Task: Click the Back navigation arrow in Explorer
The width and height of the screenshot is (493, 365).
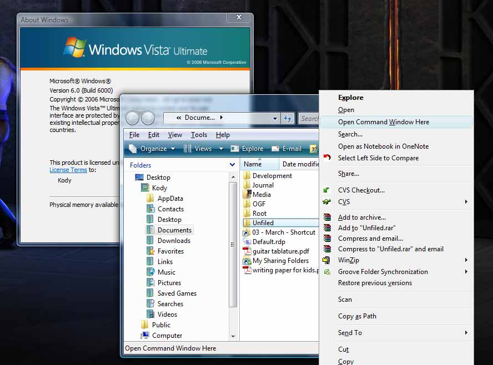Action: [x=132, y=118]
